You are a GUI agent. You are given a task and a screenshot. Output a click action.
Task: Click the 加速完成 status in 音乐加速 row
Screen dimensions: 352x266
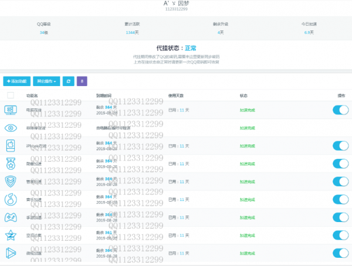[248, 200]
